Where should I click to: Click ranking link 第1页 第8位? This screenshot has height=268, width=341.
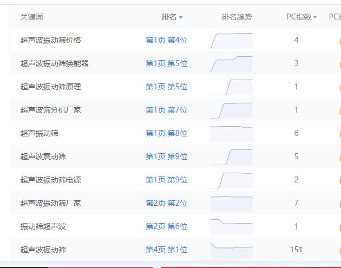tap(166, 133)
